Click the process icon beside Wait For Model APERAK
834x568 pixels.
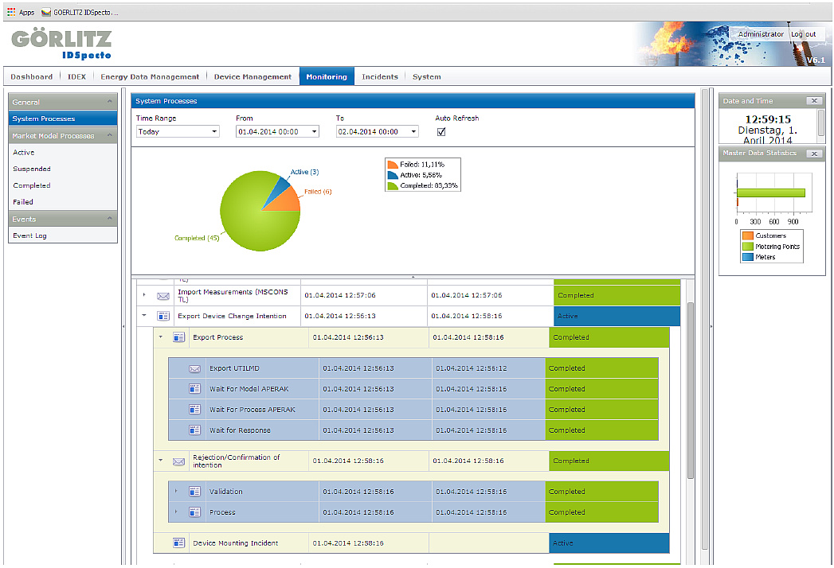[194, 389]
